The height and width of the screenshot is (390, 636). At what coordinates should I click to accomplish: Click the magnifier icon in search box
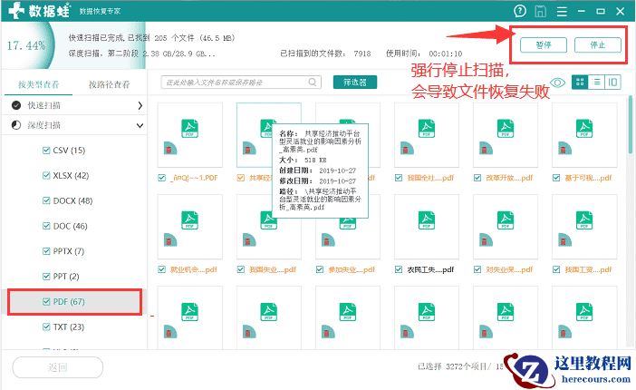(312, 82)
